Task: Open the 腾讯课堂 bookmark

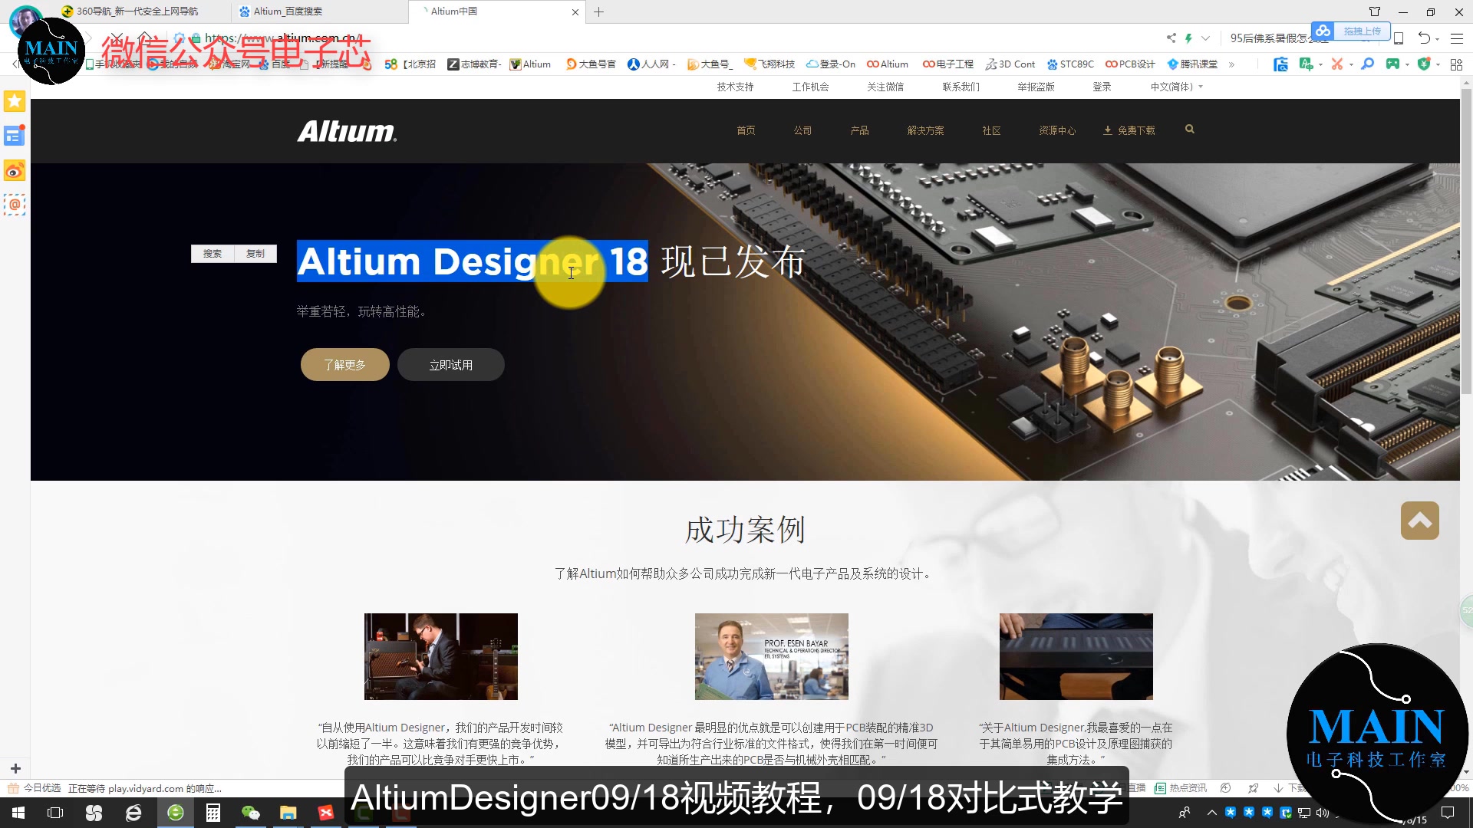Action: pyautogui.click(x=1192, y=64)
